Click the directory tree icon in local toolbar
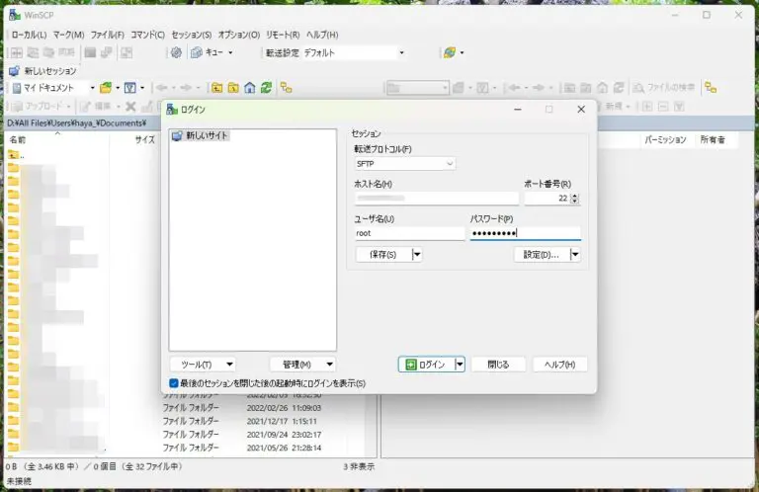This screenshot has height=492, width=759. pos(286,88)
